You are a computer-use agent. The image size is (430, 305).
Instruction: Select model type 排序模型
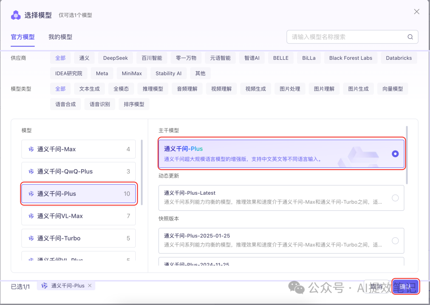click(x=134, y=104)
